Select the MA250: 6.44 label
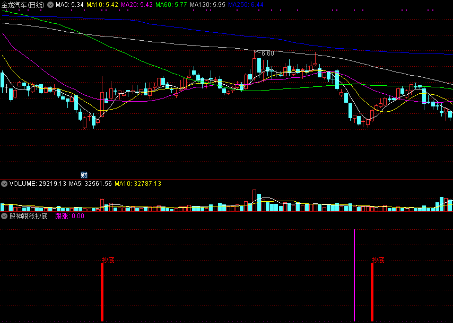This screenshot has height=323, width=453. [x=246, y=5]
